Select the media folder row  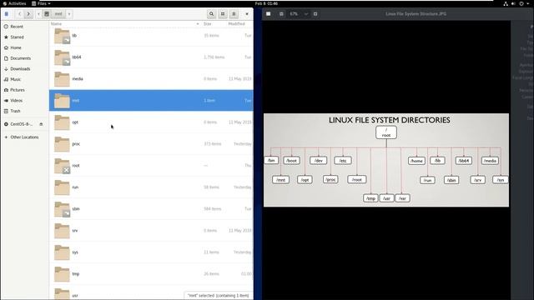[x=151, y=79]
